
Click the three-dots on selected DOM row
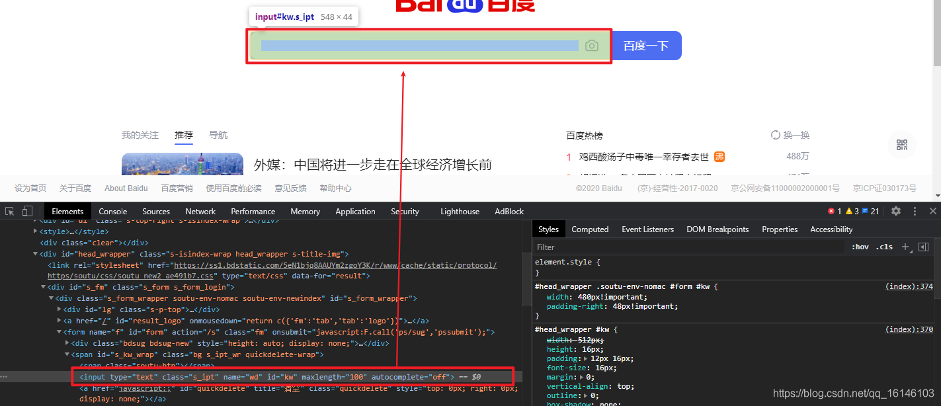click(5, 377)
